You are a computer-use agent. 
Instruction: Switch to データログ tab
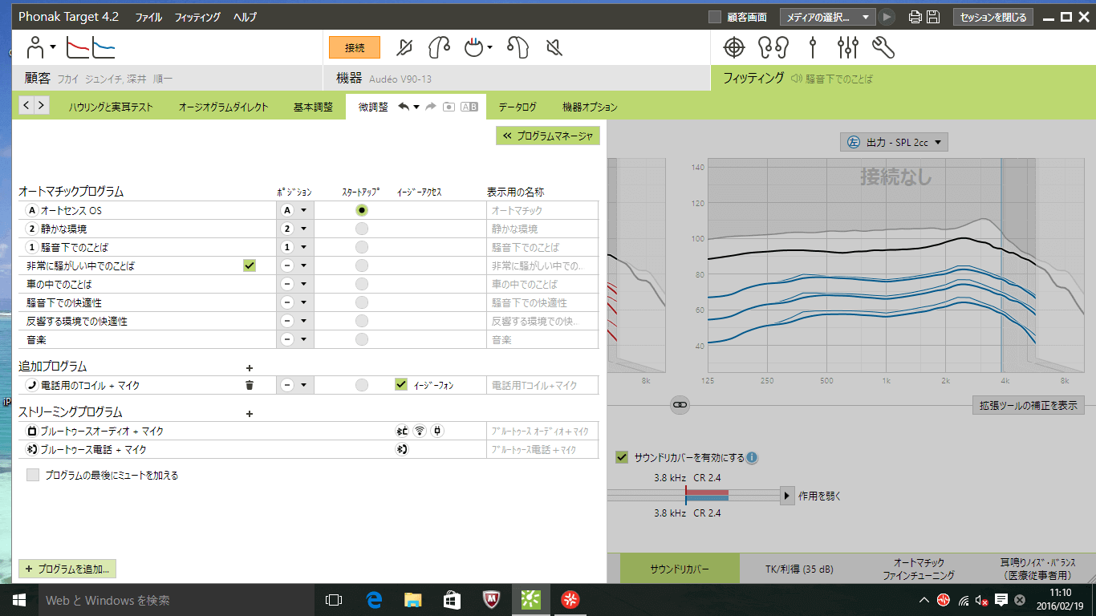pyautogui.click(x=518, y=107)
